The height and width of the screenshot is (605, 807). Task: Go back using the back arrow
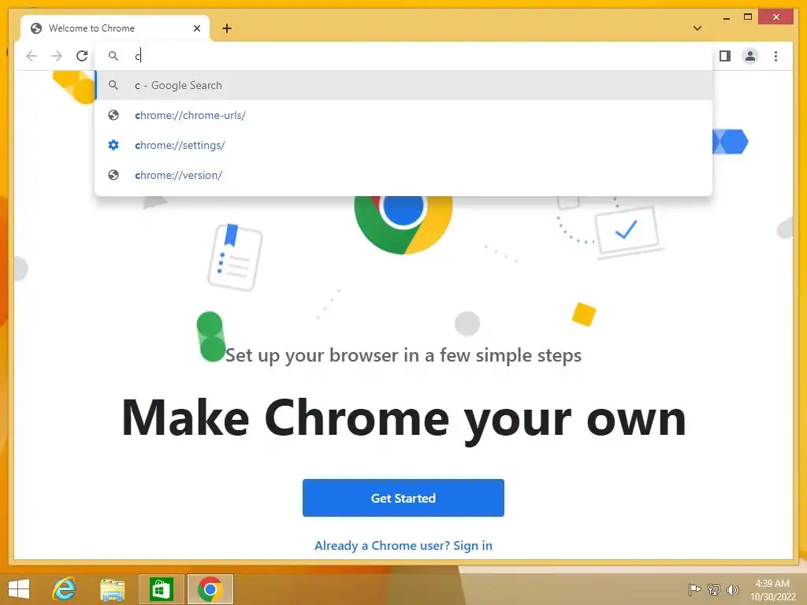[32, 56]
